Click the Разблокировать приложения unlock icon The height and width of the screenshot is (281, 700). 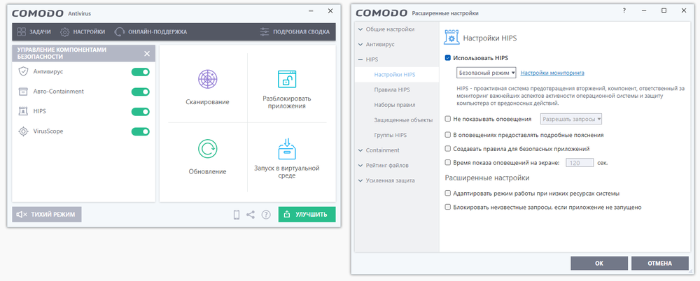click(x=286, y=79)
